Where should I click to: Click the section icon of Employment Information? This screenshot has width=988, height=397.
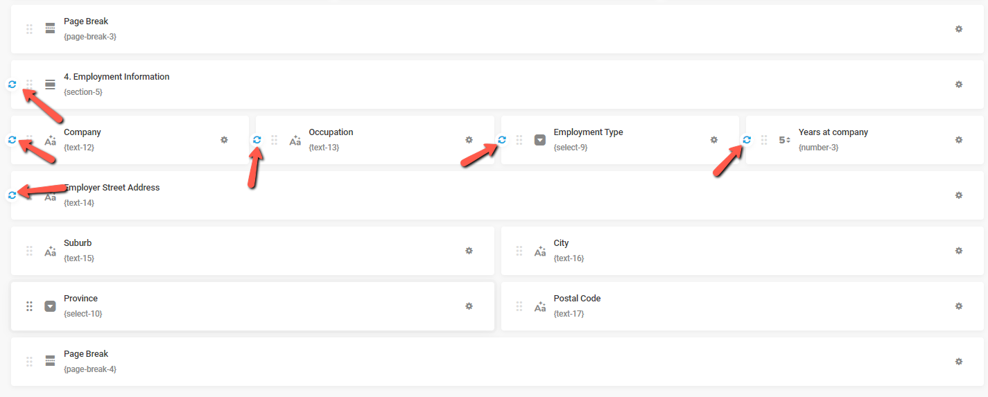click(x=50, y=85)
